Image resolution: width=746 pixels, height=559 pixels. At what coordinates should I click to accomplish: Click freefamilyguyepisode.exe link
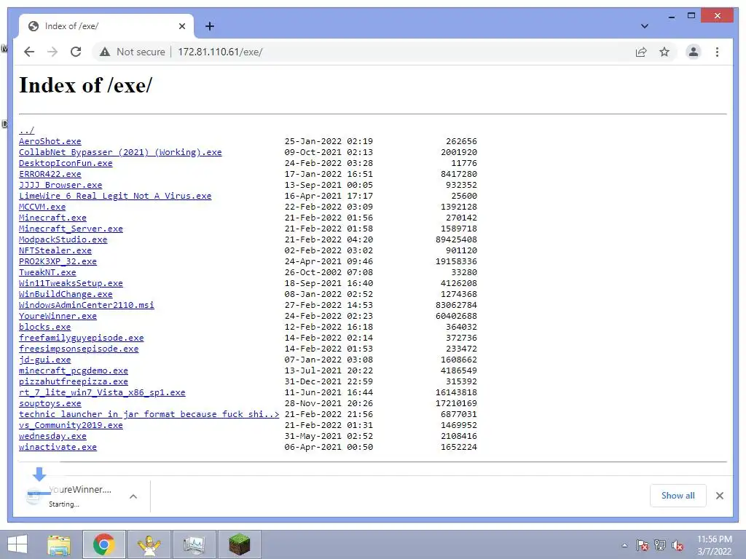tap(82, 338)
